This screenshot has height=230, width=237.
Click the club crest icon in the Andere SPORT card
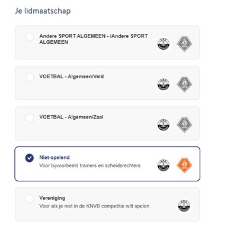click(164, 44)
